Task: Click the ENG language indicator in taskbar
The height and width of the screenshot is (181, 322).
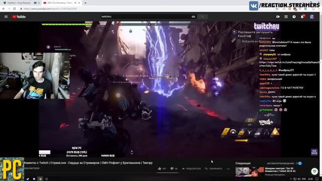Action: (x=304, y=179)
